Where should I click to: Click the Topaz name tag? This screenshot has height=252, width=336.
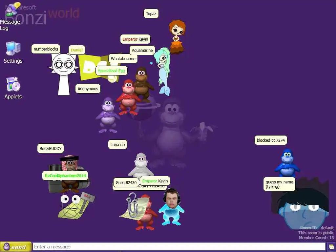click(151, 13)
